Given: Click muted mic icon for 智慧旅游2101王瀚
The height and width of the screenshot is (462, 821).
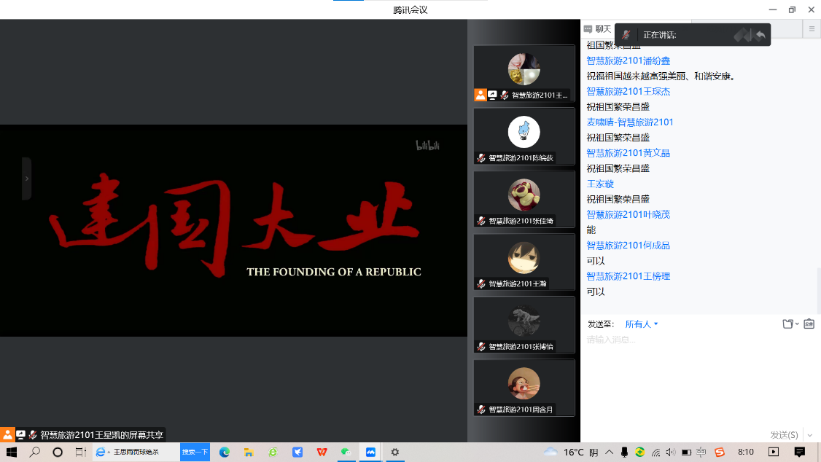Looking at the screenshot, I should (x=481, y=283).
